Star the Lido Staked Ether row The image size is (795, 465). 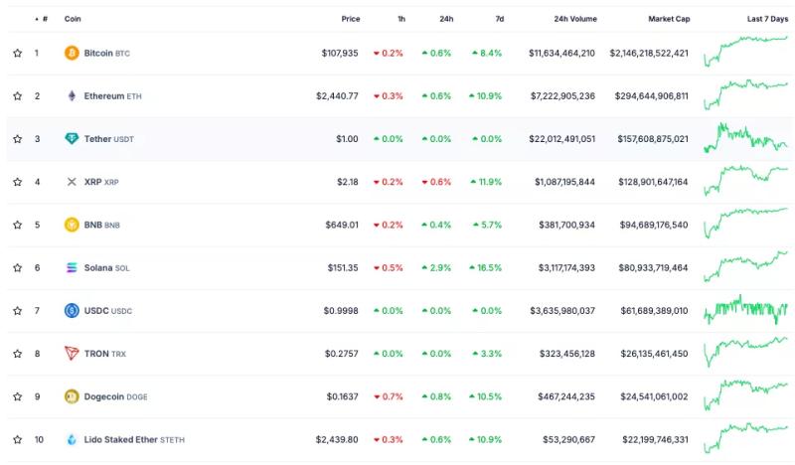coord(18,439)
